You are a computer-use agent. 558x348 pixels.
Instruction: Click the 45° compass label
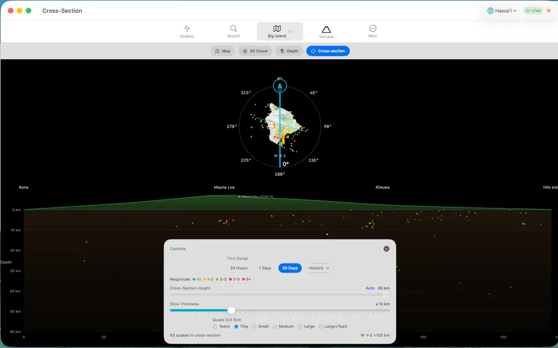(x=313, y=92)
